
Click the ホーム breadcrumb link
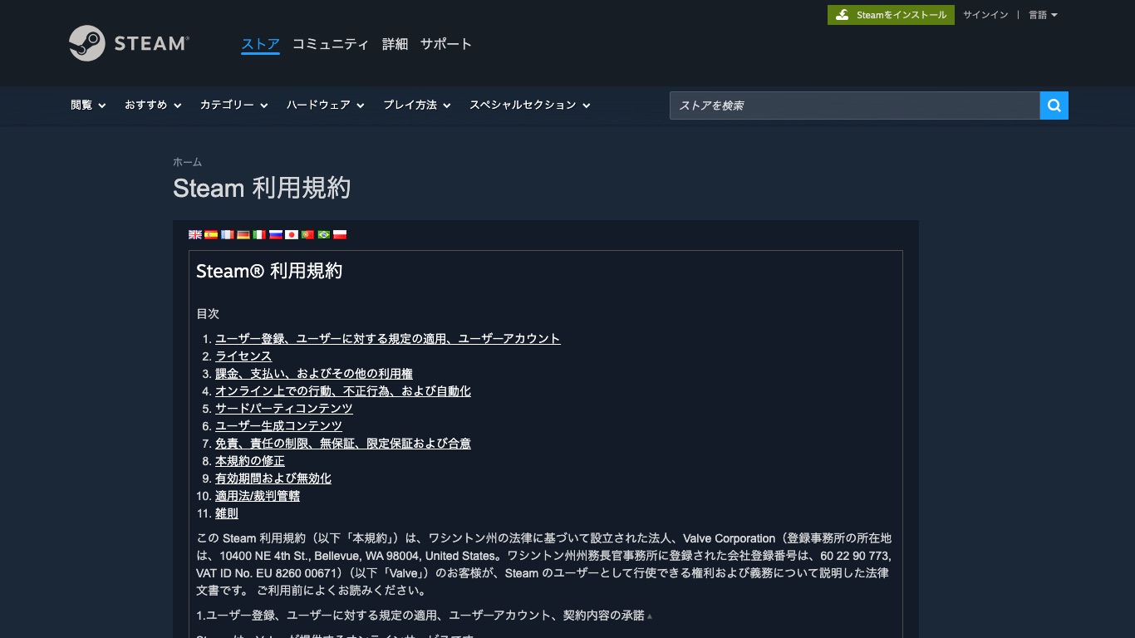(187, 162)
